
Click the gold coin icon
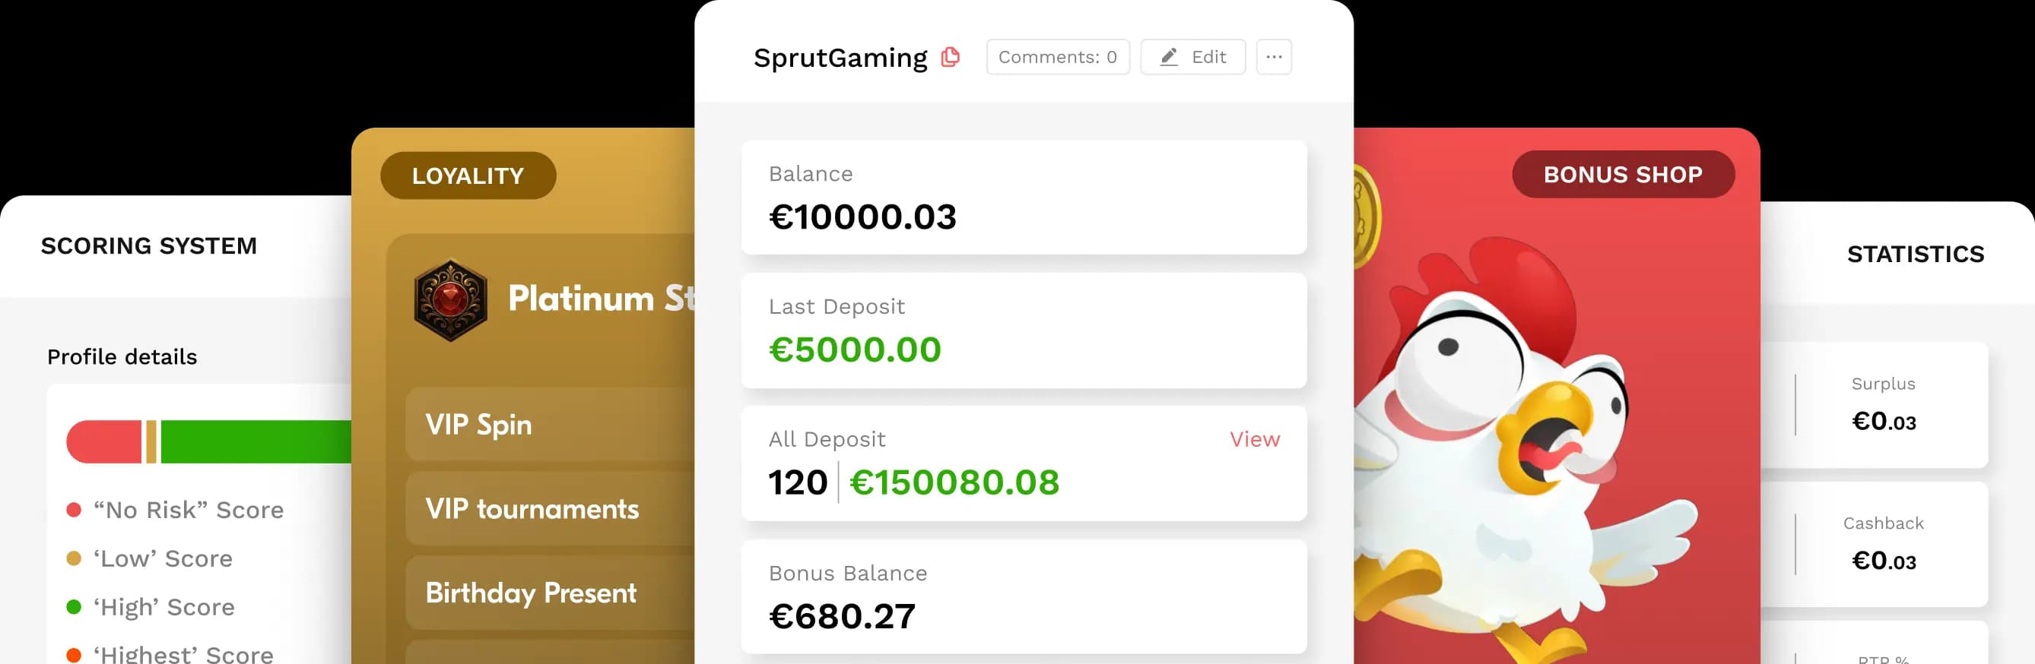pos(1366,217)
